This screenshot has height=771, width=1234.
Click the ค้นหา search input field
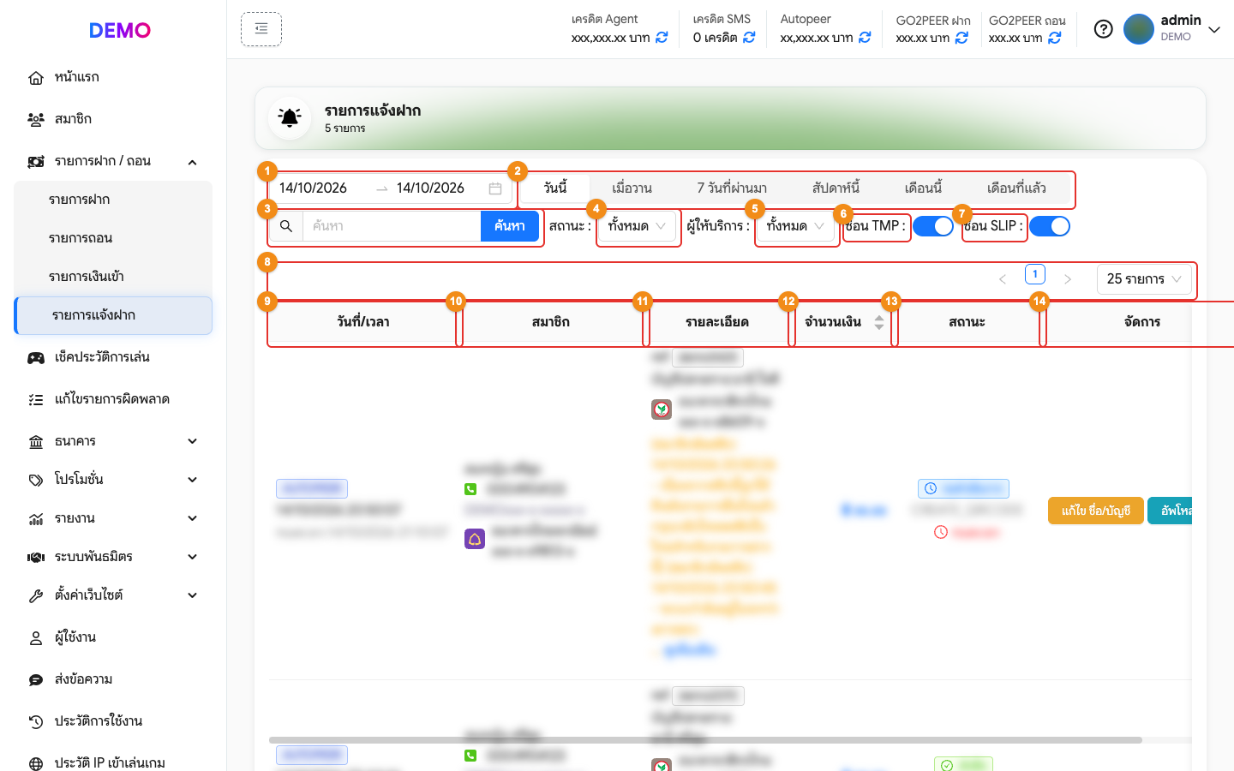[392, 226]
